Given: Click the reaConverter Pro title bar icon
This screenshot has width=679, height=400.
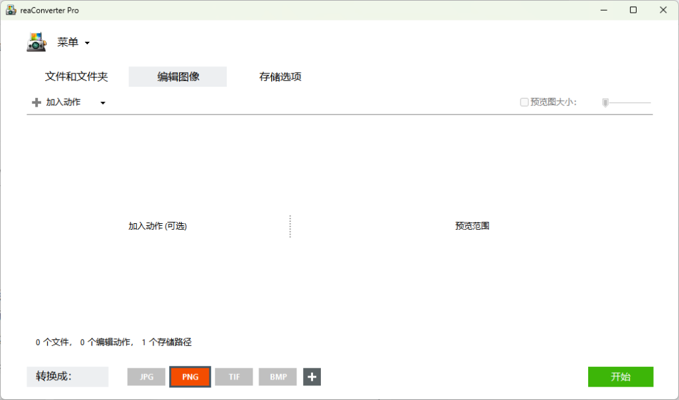Looking at the screenshot, I should pyautogui.click(x=11, y=10).
